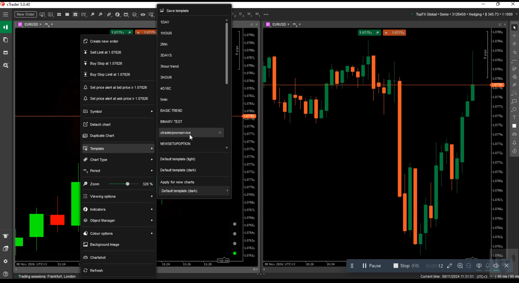Select the pointer cursor tool

pyautogui.click(x=514, y=28)
